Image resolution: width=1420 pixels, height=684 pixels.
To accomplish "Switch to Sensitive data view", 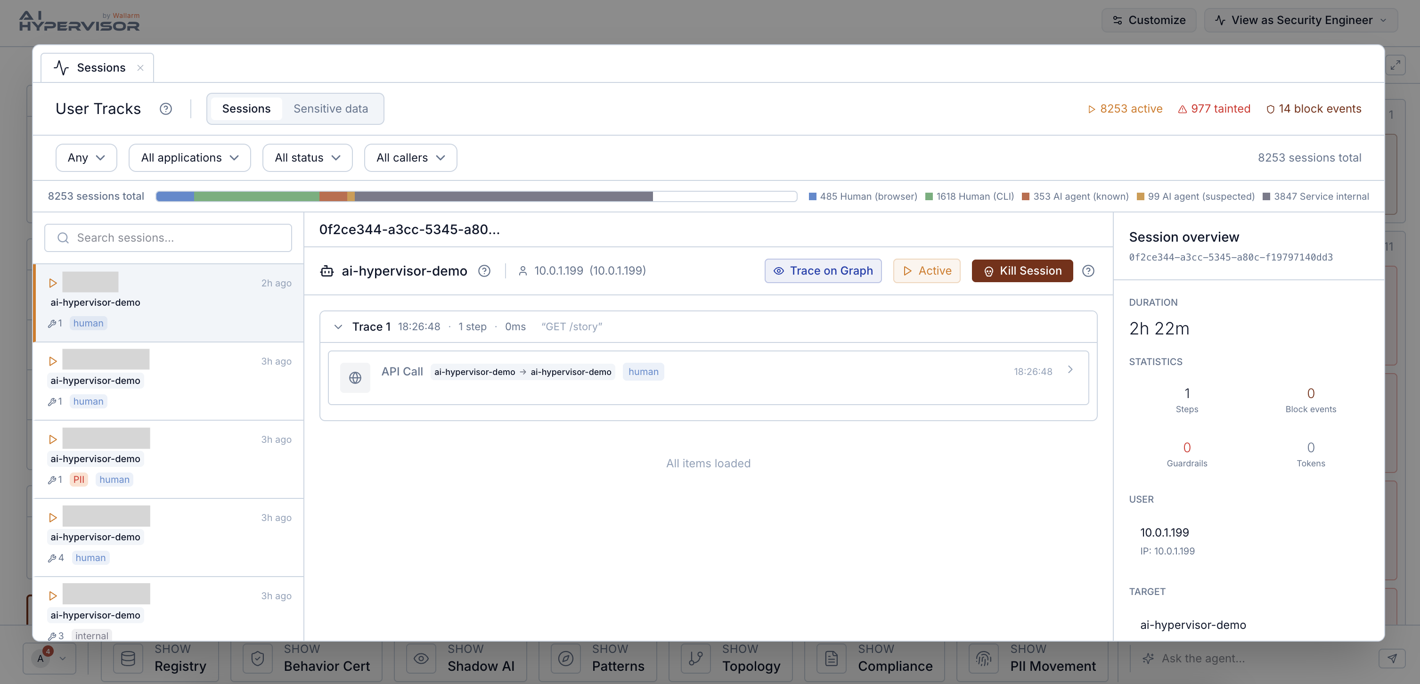I will coord(330,108).
